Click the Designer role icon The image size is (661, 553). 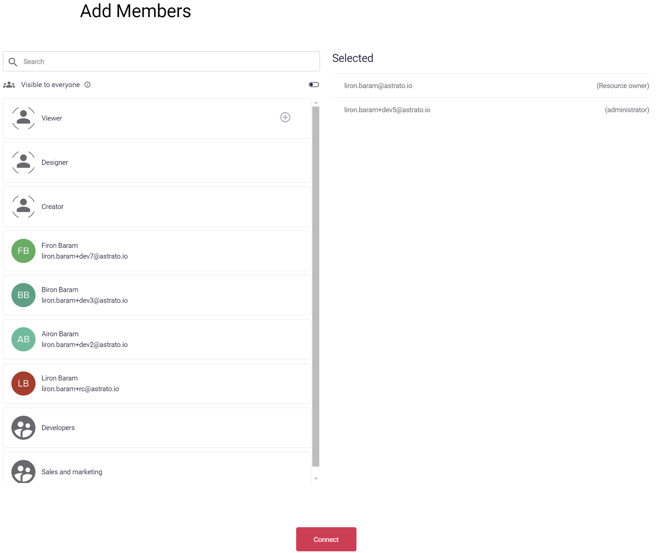[x=23, y=162]
